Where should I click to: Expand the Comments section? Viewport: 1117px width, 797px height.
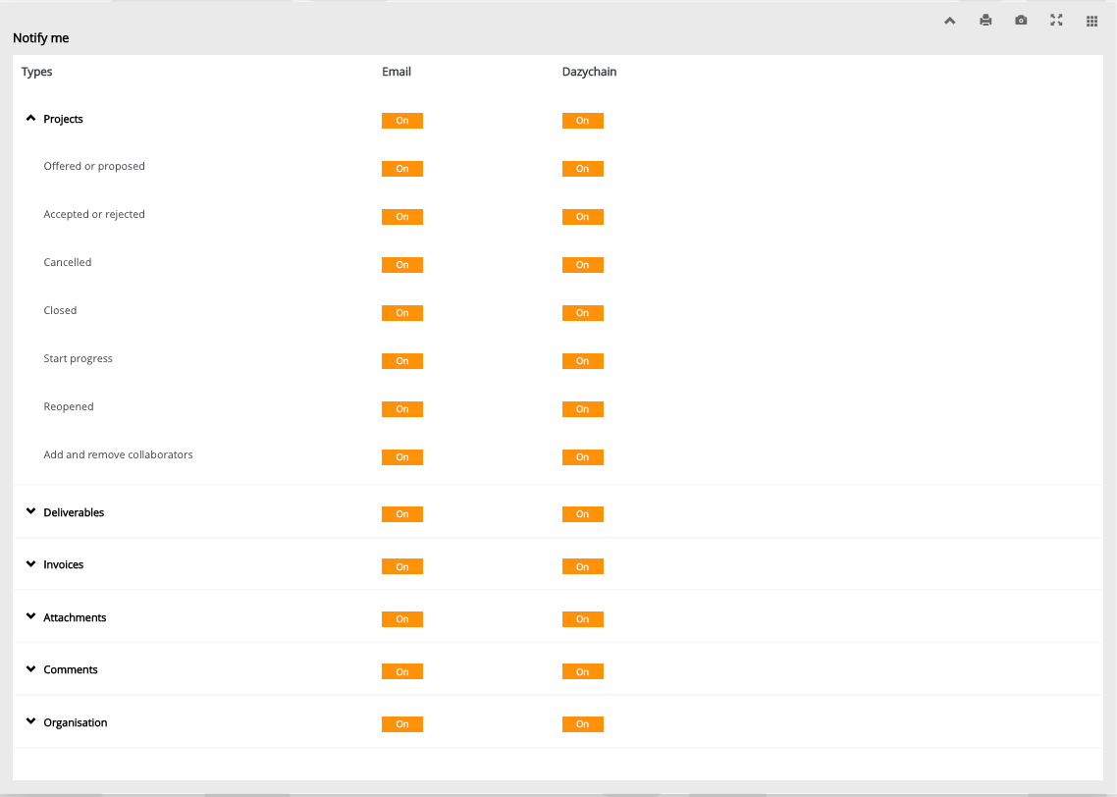[30, 669]
